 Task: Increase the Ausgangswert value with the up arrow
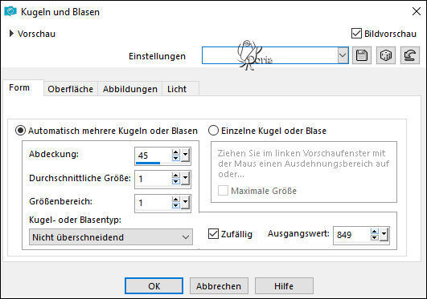[375, 232]
